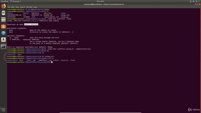Open the volume indicator in top bar
Viewport: 201px width, 113px height.
pos(193,1)
